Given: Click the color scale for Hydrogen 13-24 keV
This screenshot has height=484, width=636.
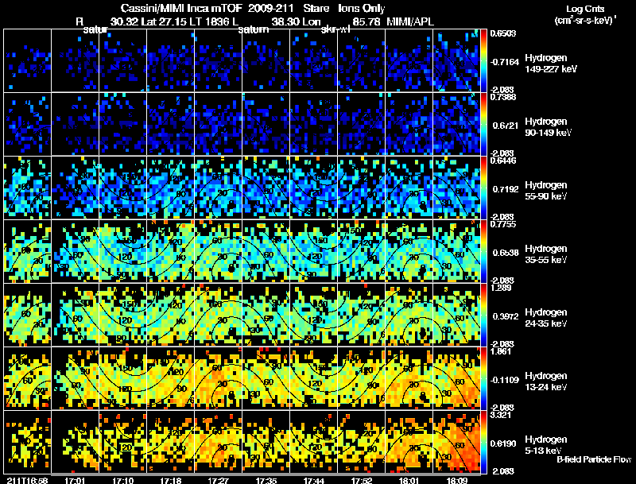Looking at the screenshot, I should click(485, 378).
